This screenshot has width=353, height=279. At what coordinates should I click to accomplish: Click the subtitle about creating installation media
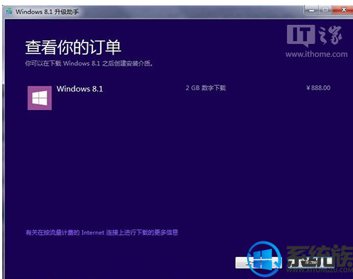[x=89, y=63]
